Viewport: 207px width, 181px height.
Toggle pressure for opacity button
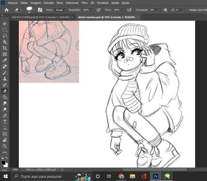98,10
